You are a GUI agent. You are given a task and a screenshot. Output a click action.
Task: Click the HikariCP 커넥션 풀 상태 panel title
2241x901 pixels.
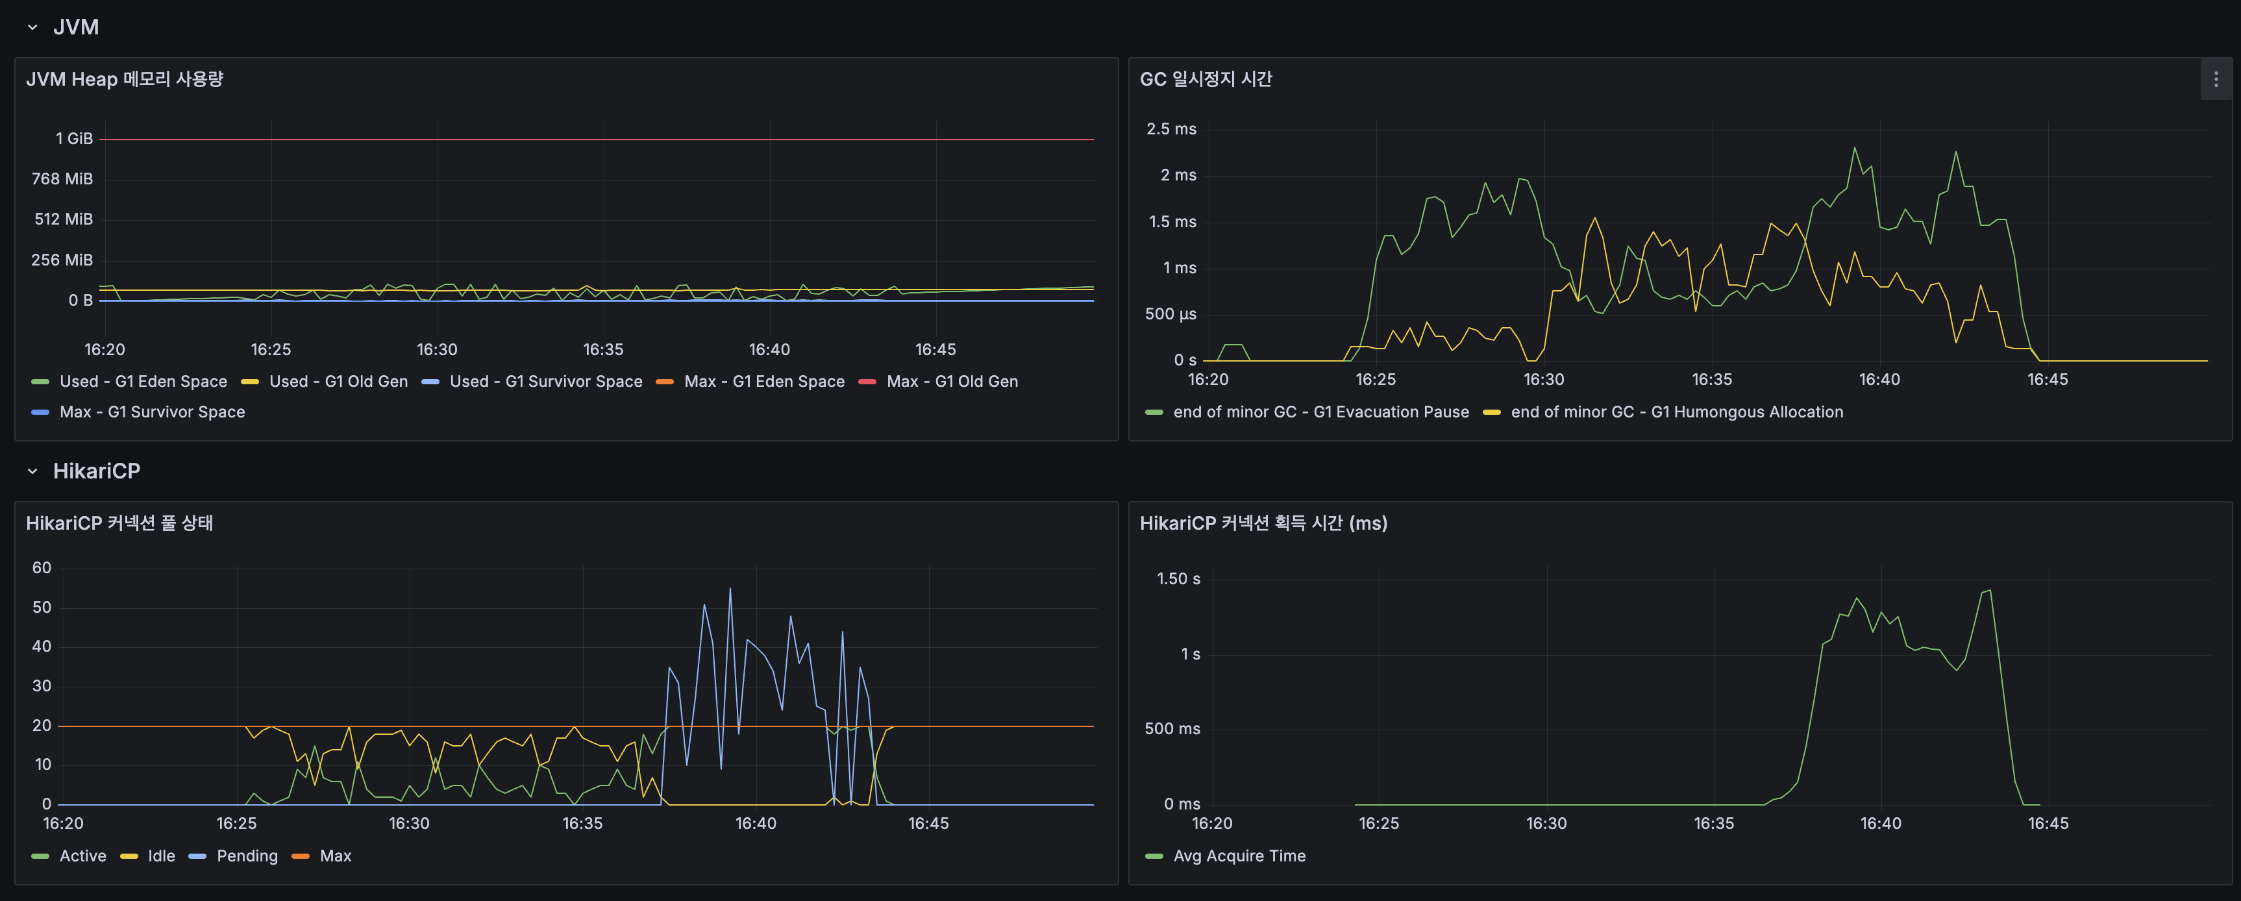coord(121,524)
